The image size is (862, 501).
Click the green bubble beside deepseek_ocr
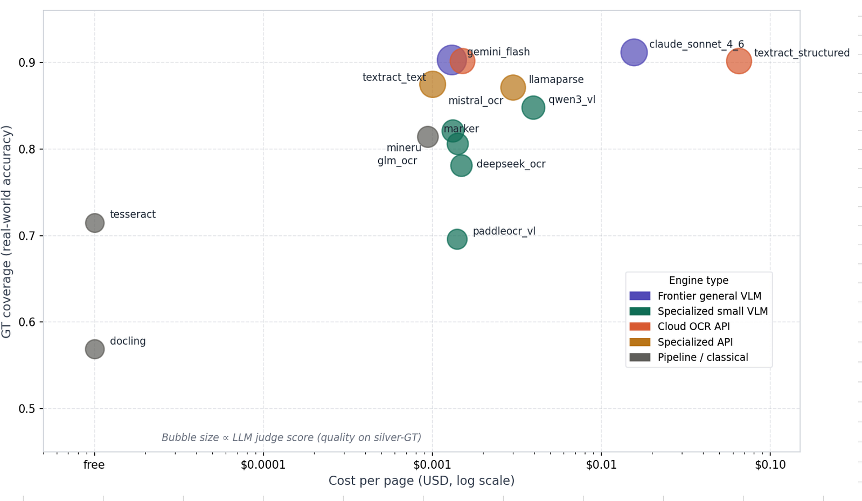point(461,165)
